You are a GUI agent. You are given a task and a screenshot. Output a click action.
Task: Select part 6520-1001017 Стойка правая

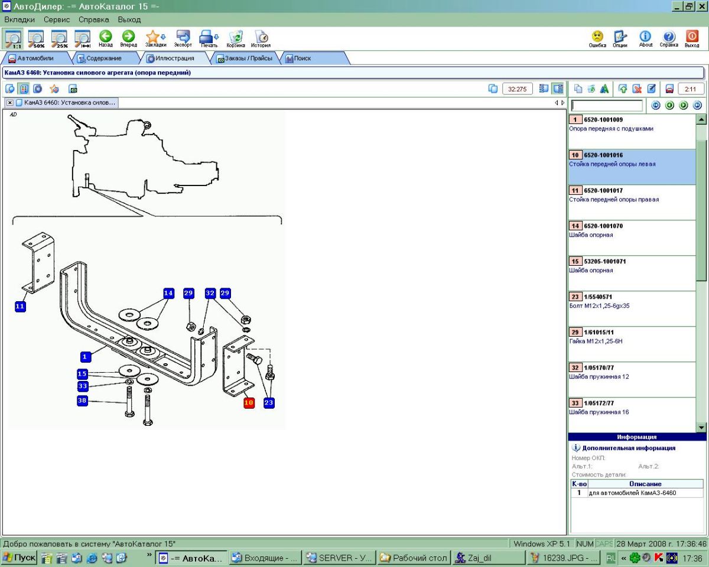632,202
